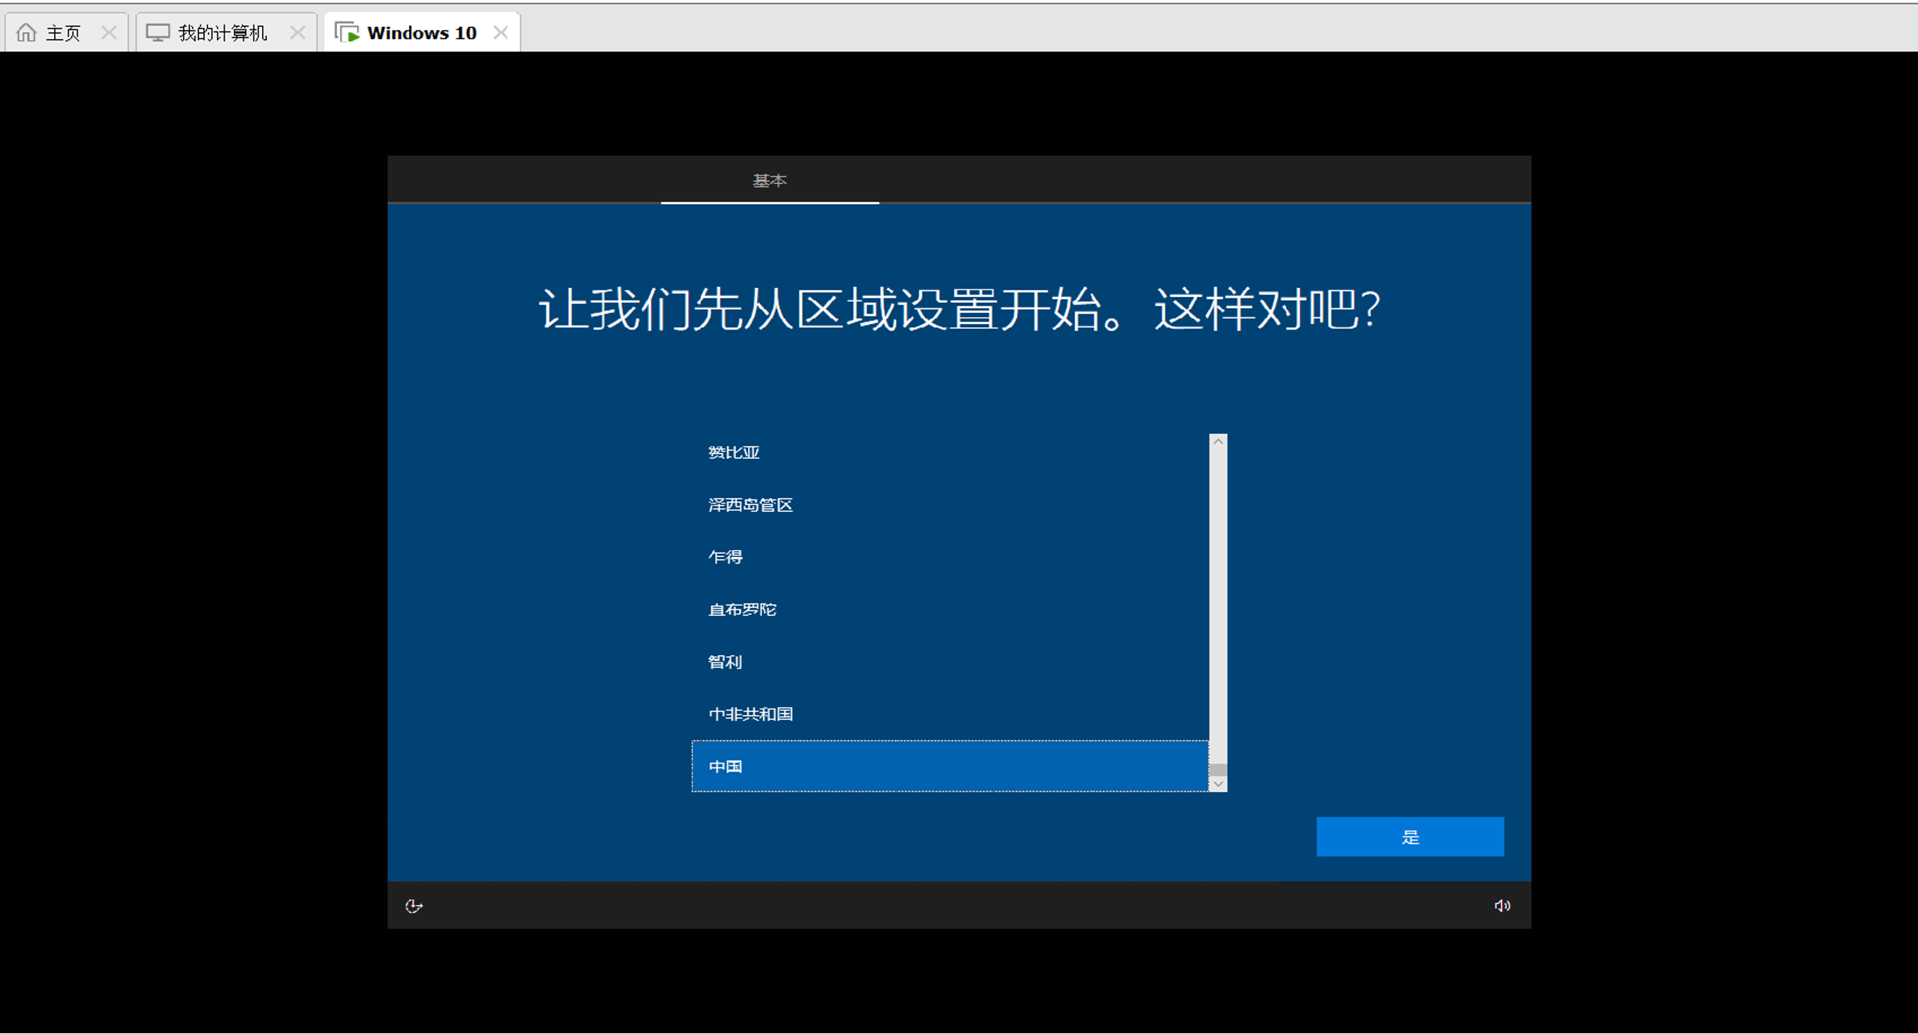
Task: Select the 基本 setup stage tab
Action: tap(770, 181)
